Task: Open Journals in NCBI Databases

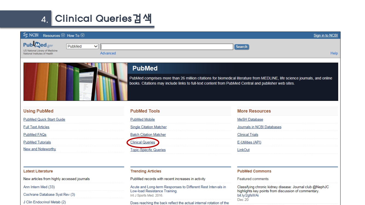Action: click(x=259, y=127)
